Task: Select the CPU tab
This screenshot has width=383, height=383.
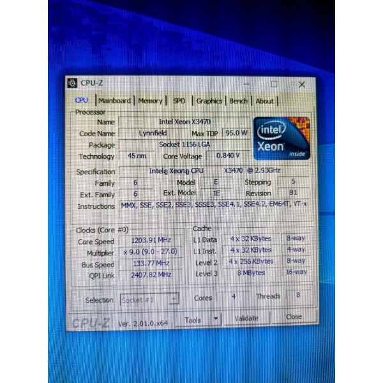Action: click(x=82, y=100)
